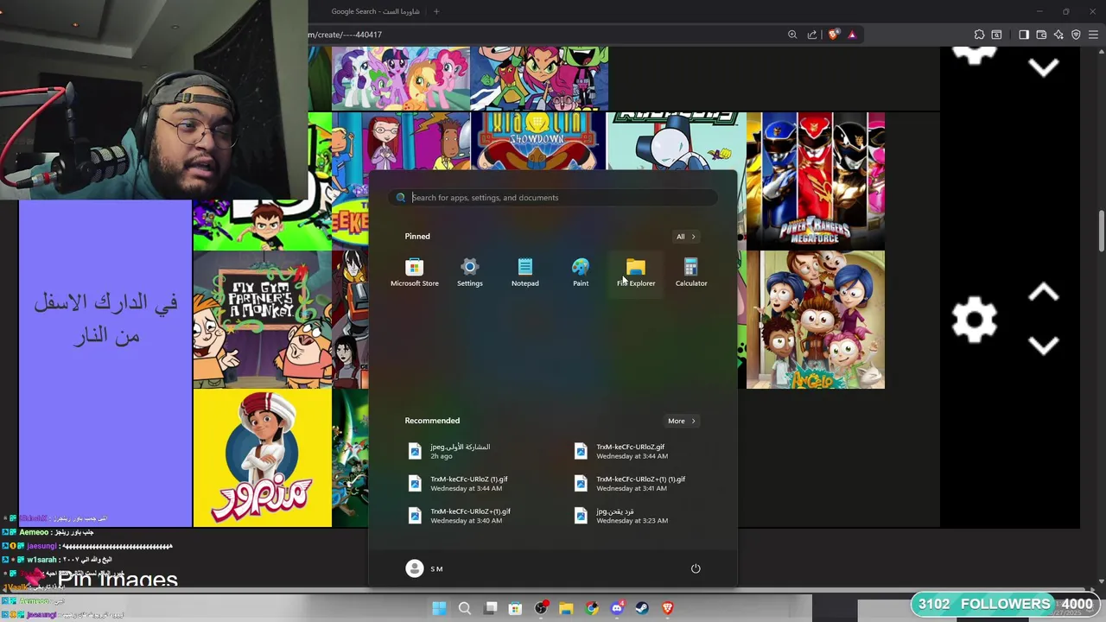Viewport: 1106px width, 622px height.
Task: Select the Angelo cartoon image
Action: pyautogui.click(x=816, y=320)
